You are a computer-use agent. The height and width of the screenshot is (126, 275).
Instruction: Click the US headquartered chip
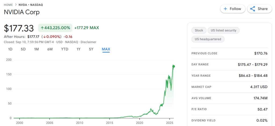(x=208, y=39)
